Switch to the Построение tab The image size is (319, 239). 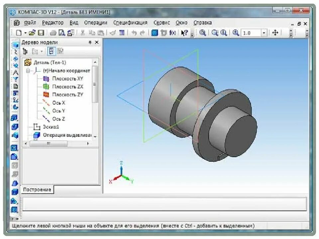[x=37, y=190]
